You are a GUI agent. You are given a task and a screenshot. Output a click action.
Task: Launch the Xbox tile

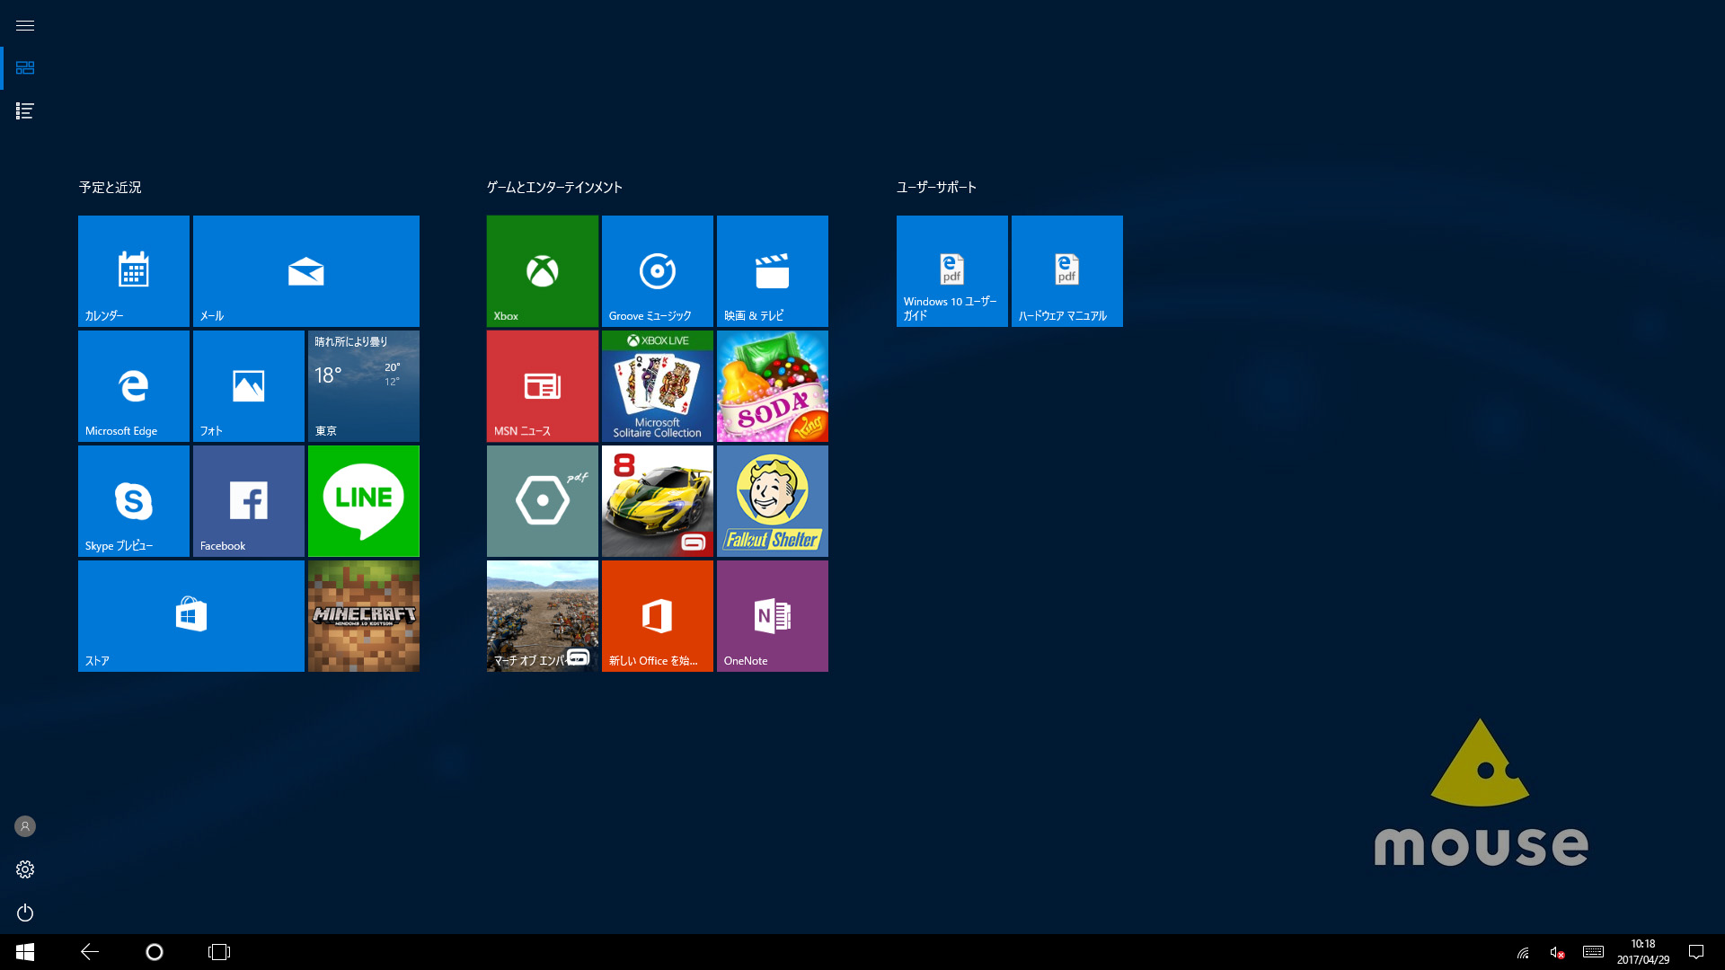tap(542, 270)
